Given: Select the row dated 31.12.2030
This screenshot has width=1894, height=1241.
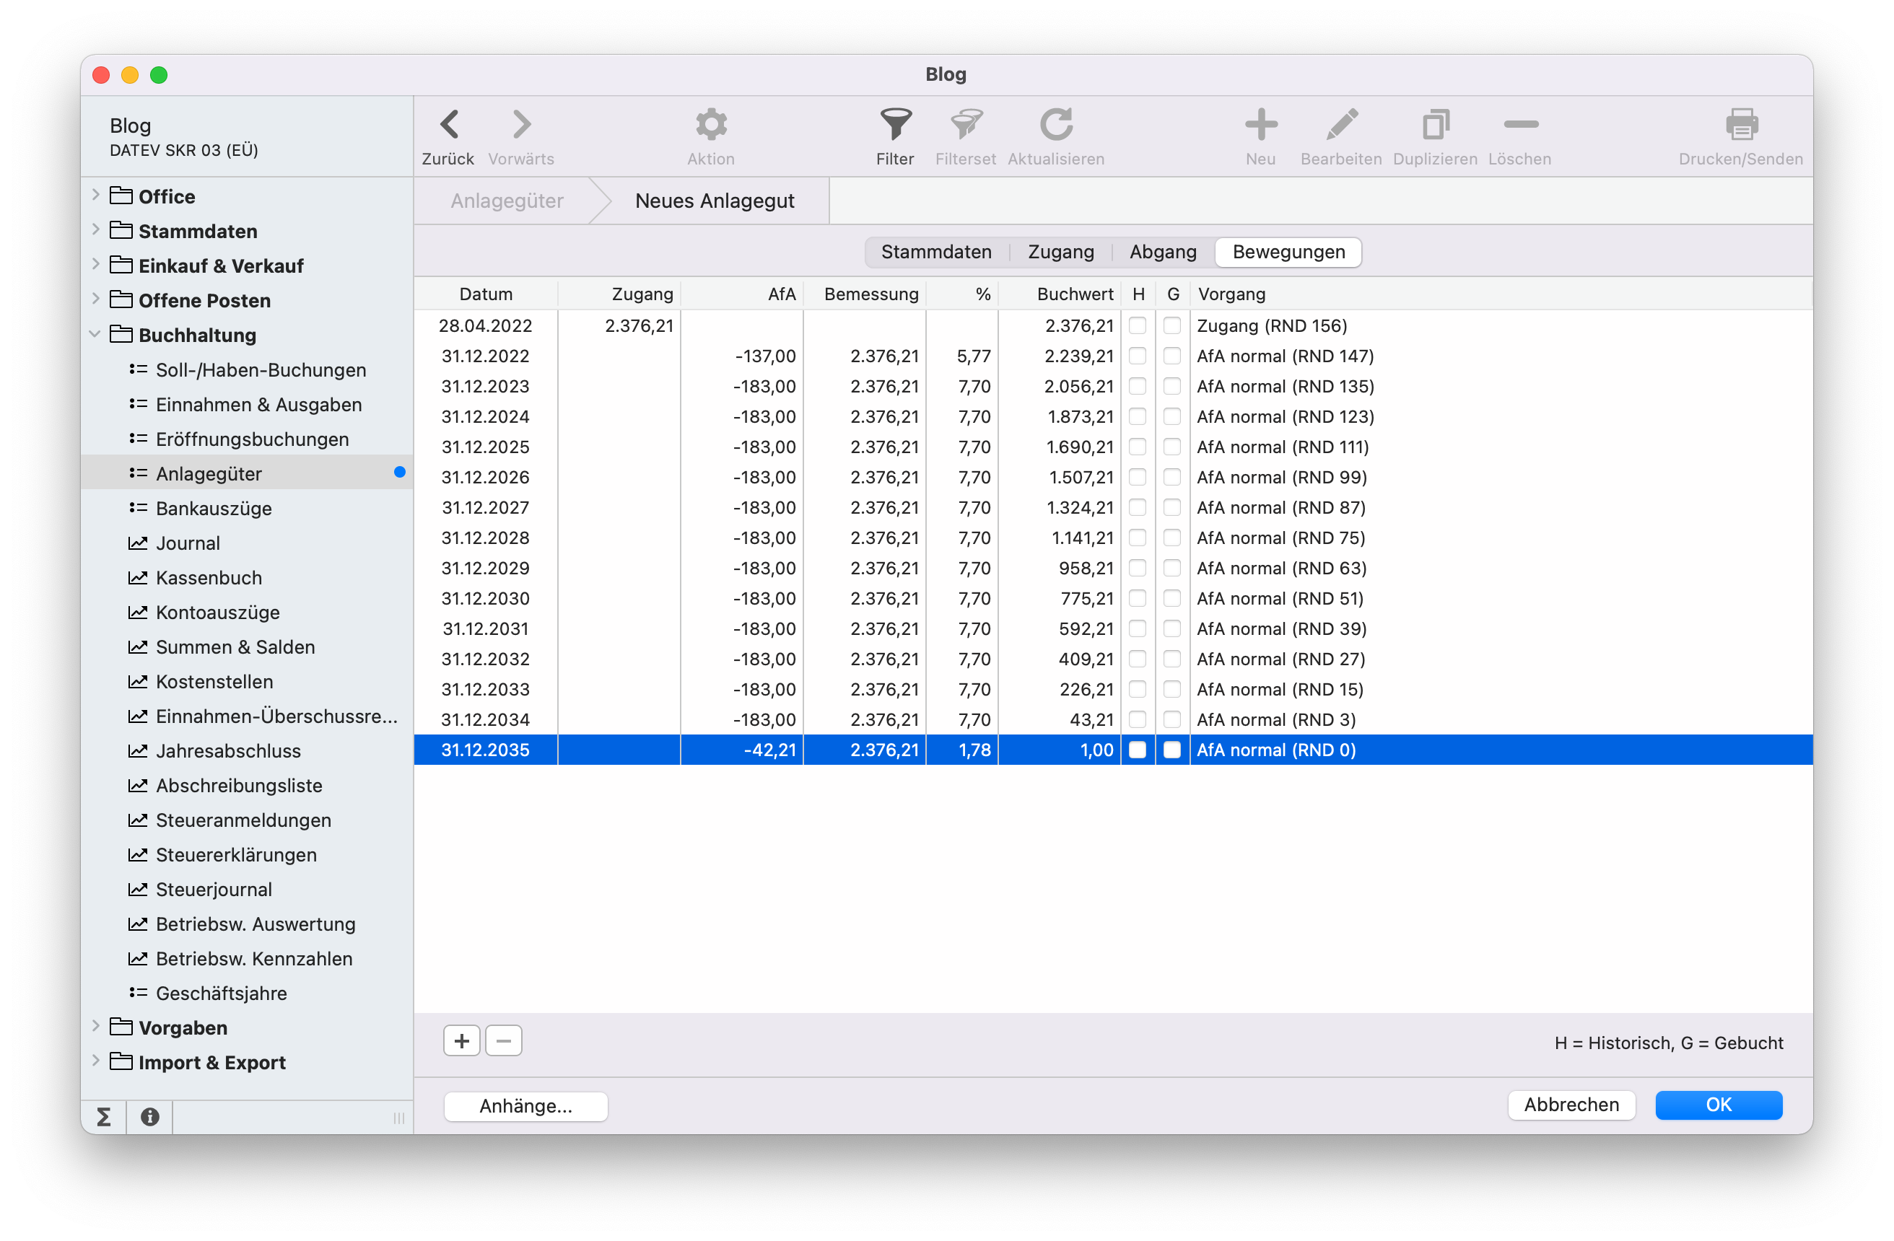Looking at the screenshot, I should [x=1112, y=598].
